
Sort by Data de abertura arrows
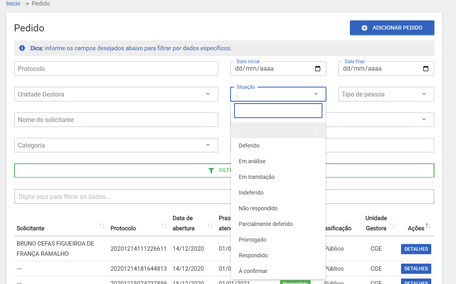pos(210,226)
